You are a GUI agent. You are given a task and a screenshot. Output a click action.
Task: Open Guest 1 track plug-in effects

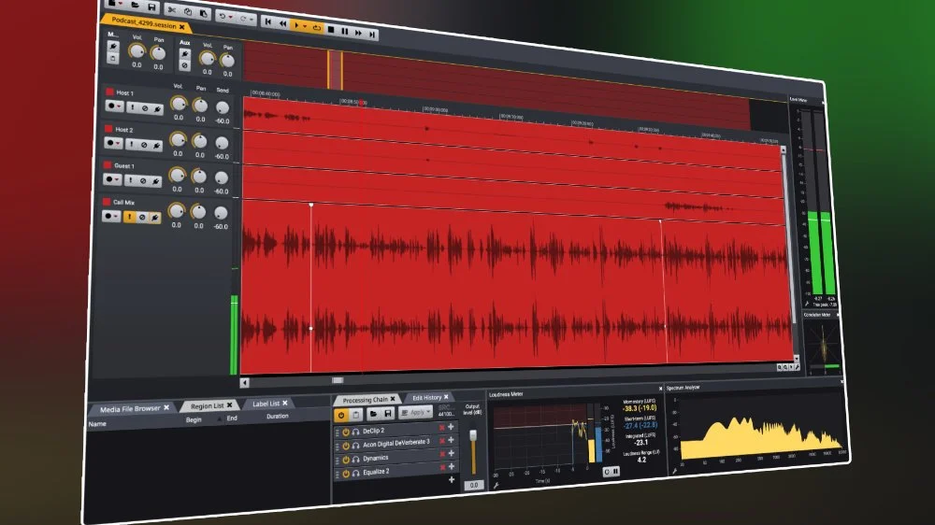(x=155, y=180)
